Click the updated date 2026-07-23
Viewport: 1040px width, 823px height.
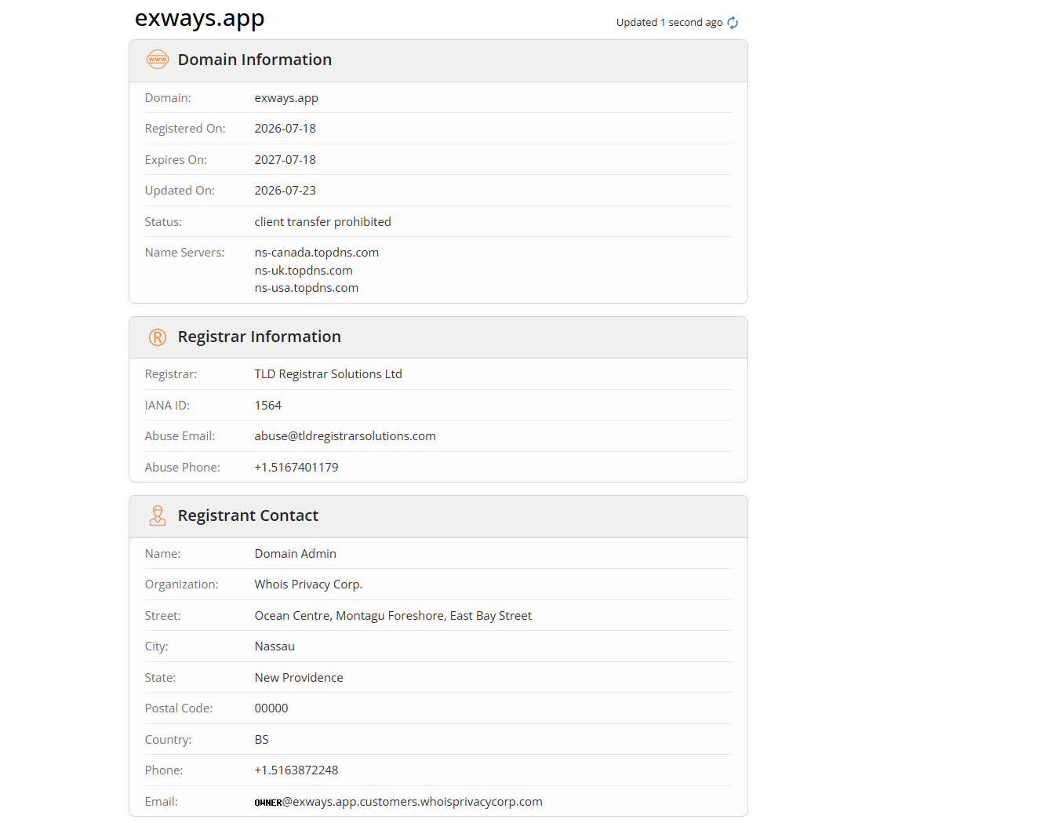click(285, 191)
